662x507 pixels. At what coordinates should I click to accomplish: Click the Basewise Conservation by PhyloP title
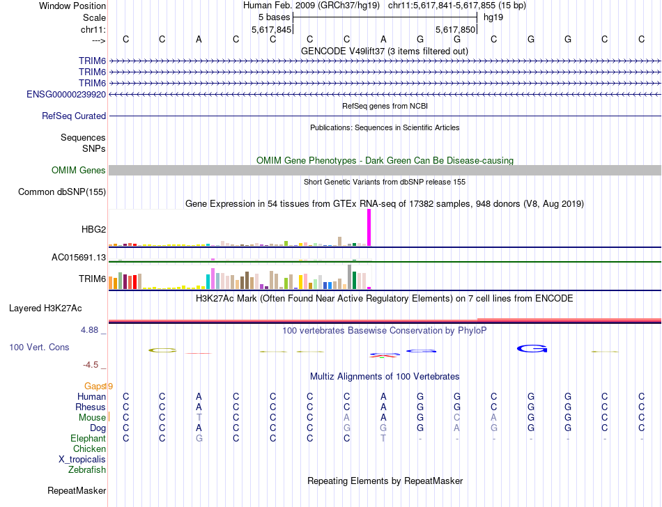[x=385, y=330]
